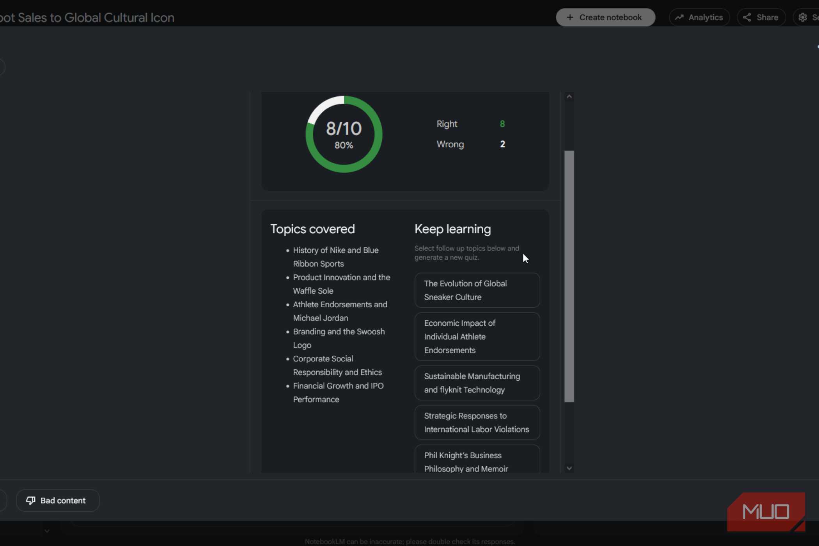Click the 'Select follow up topics' instruction text

tap(466, 253)
